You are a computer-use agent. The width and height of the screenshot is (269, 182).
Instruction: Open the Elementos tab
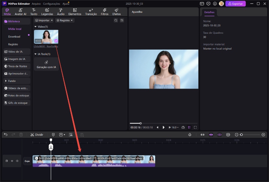(75, 12)
